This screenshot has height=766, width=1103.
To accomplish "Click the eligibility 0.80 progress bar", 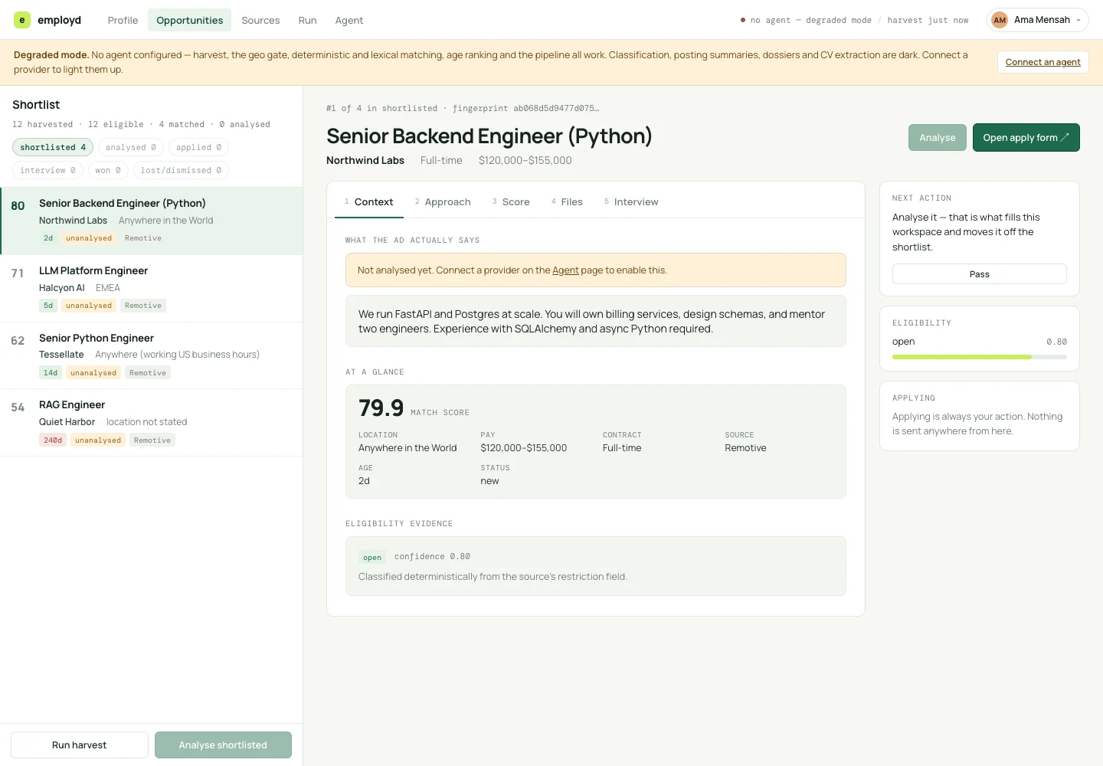I will tap(979, 357).
